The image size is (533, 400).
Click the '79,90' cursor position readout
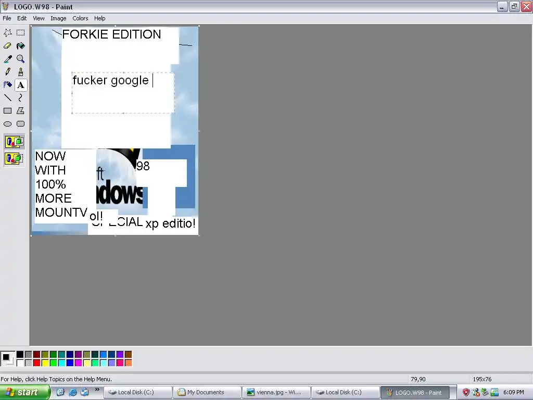pyautogui.click(x=418, y=379)
